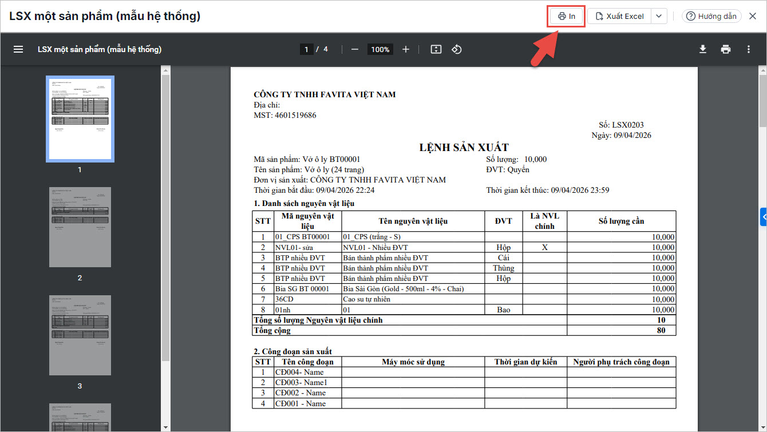Click the Tổng số lượng Nguyên vật liệu chính row
This screenshot has width=767, height=432.
coord(464,320)
